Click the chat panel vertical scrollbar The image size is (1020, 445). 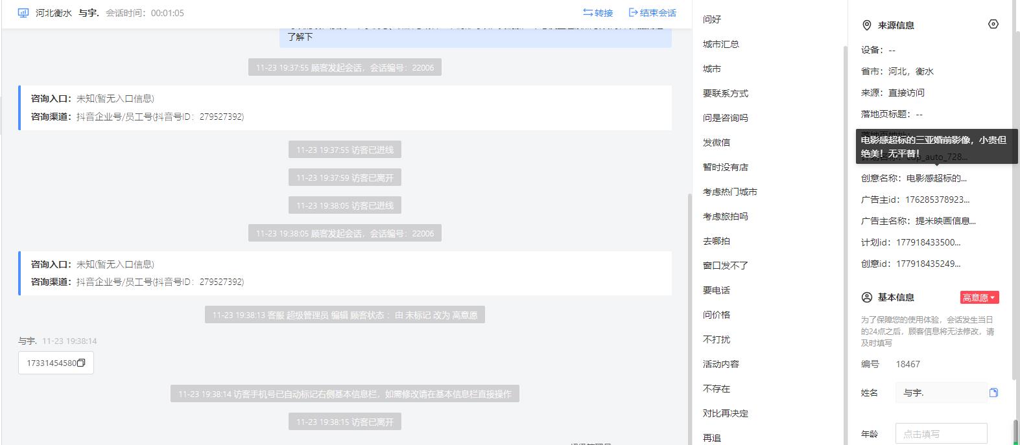pyautogui.click(x=689, y=317)
